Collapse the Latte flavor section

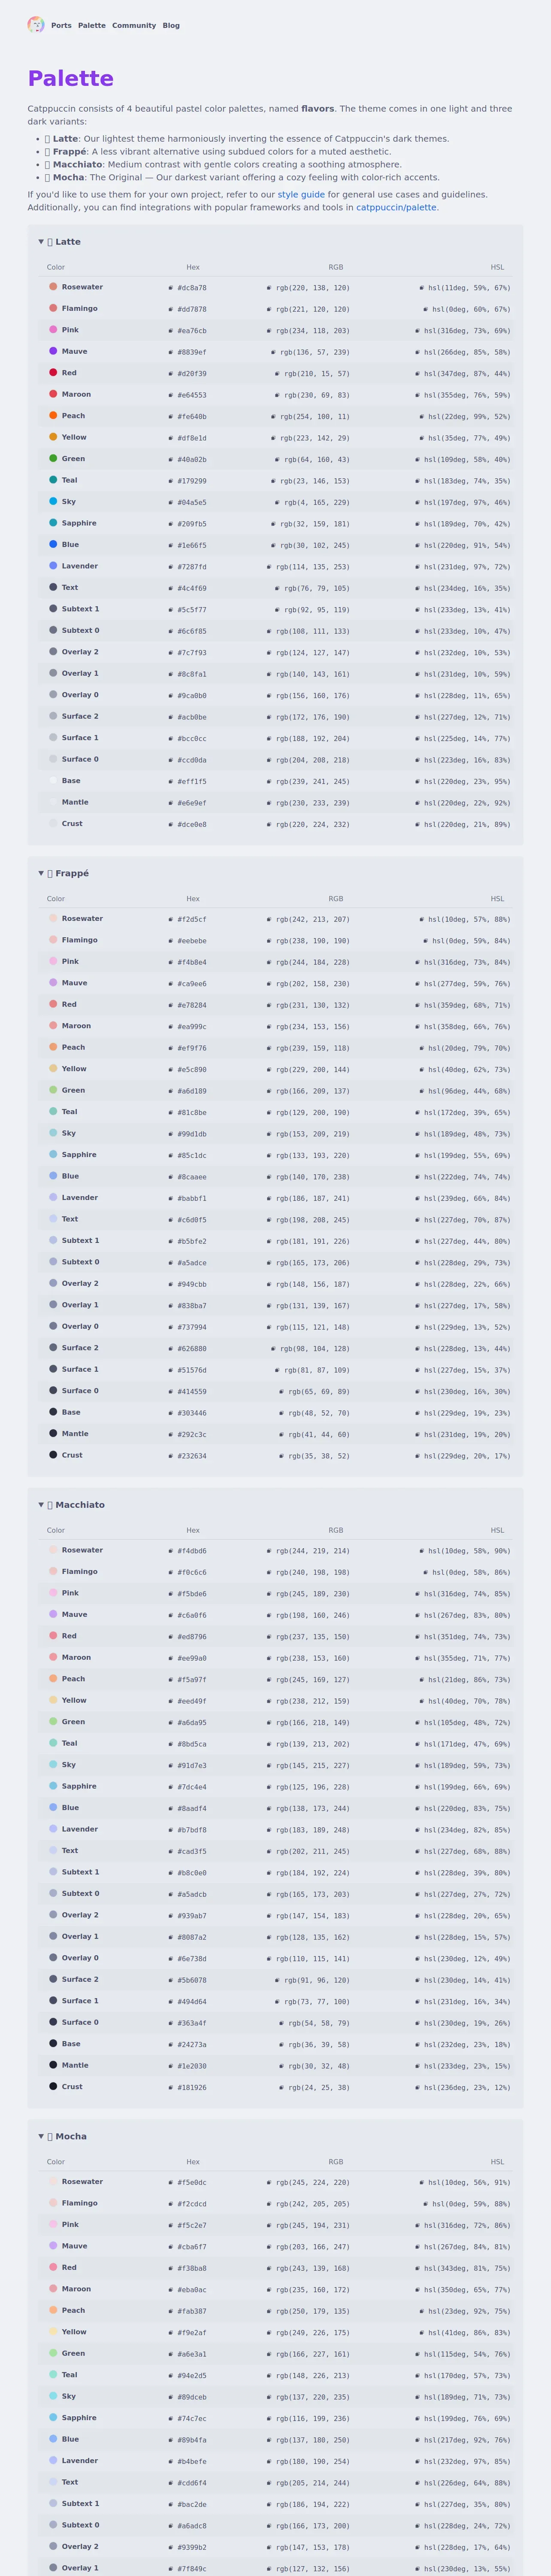pyautogui.click(x=60, y=242)
